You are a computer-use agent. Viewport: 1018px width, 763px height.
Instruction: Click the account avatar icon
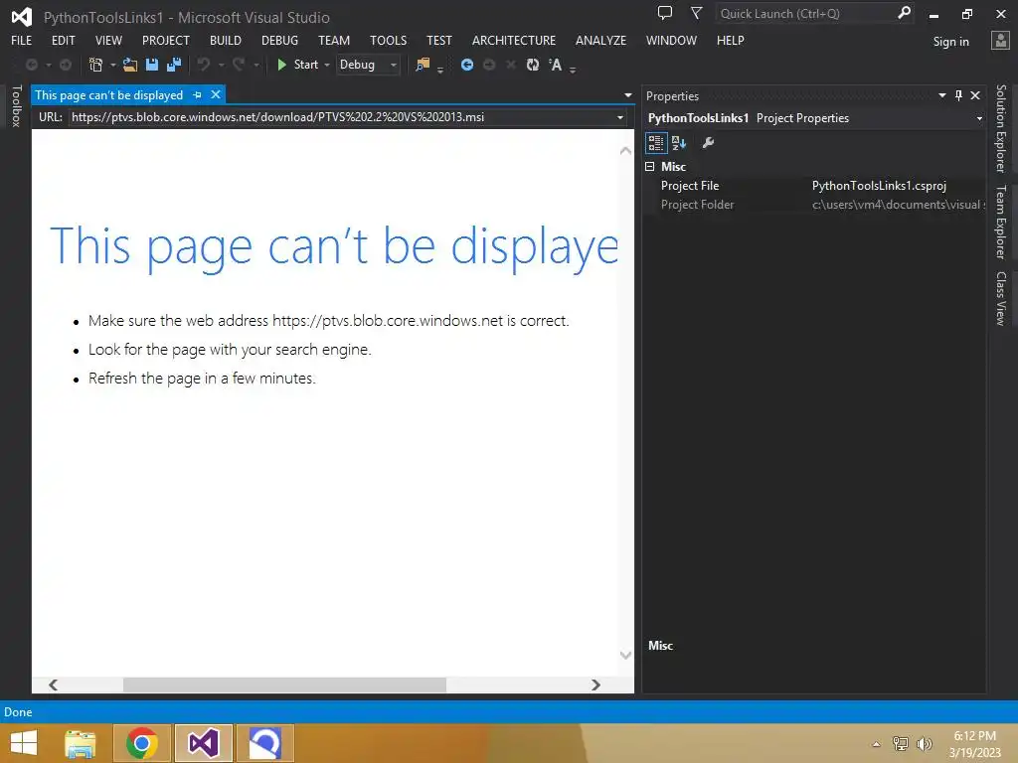tap(1000, 40)
